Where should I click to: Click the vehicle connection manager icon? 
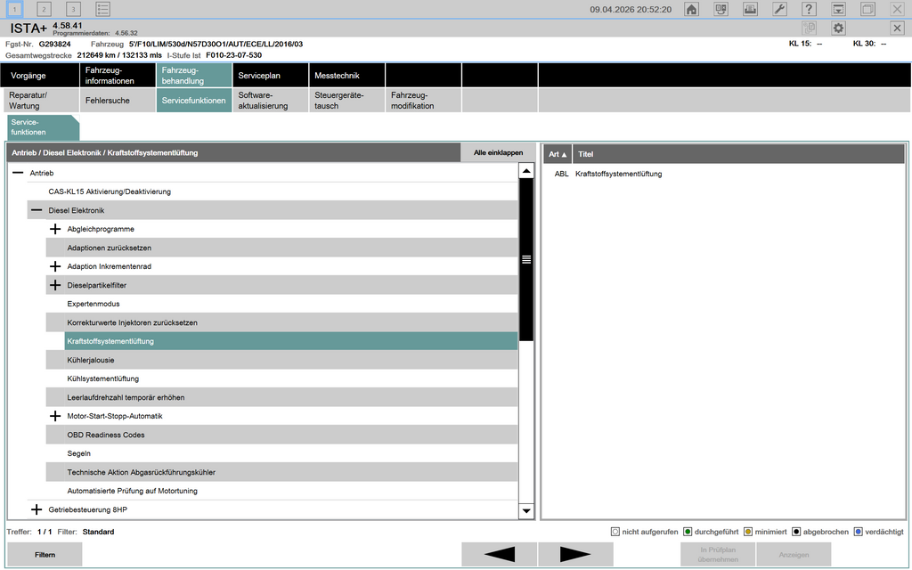point(721,9)
